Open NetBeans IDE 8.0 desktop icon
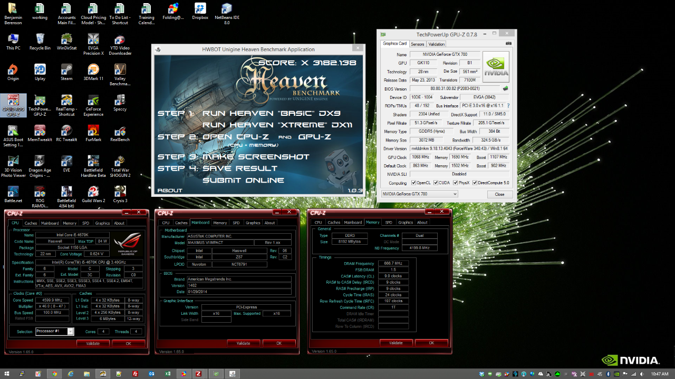 point(227,14)
